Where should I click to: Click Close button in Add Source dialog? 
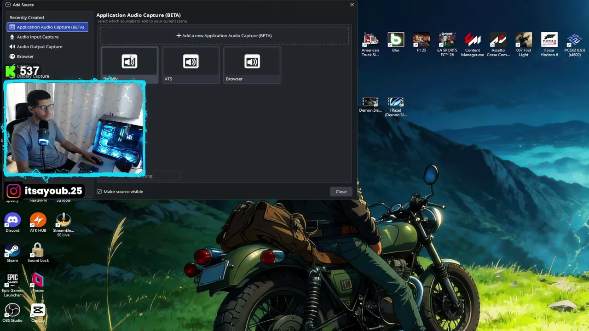pos(341,192)
